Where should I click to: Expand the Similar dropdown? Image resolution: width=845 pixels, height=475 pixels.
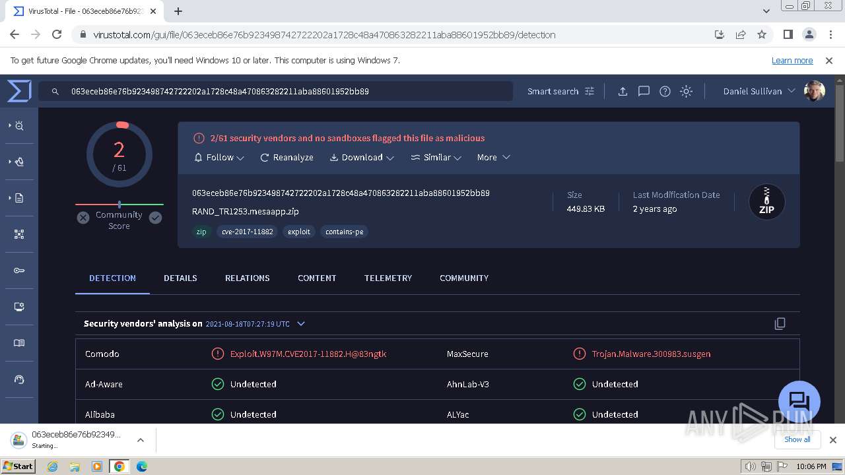(x=436, y=157)
